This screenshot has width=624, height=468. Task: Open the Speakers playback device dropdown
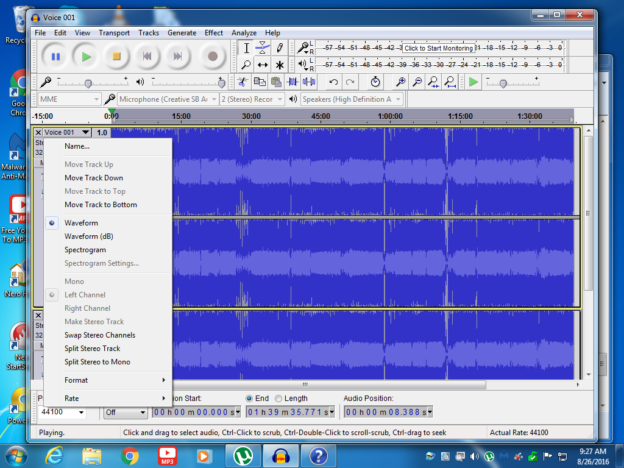[x=352, y=99]
